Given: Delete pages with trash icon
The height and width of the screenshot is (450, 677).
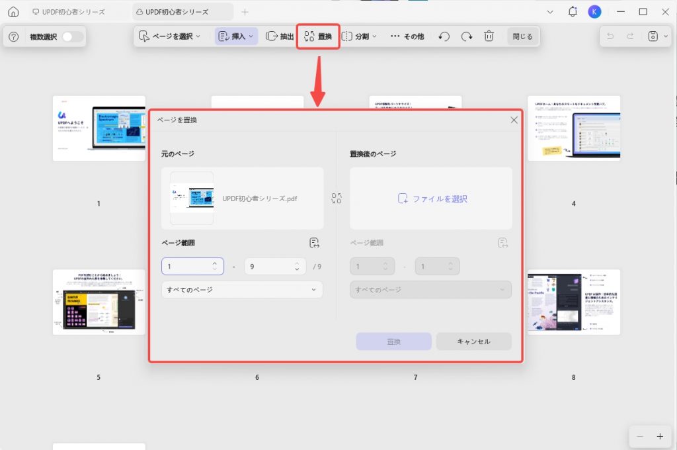Looking at the screenshot, I should (x=489, y=36).
